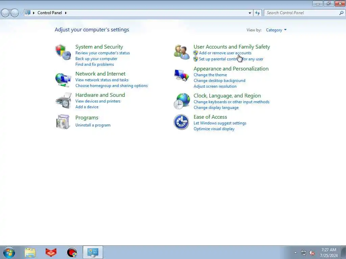The height and width of the screenshot is (259, 346).
Task: Click Change display language
Action: (x=216, y=108)
